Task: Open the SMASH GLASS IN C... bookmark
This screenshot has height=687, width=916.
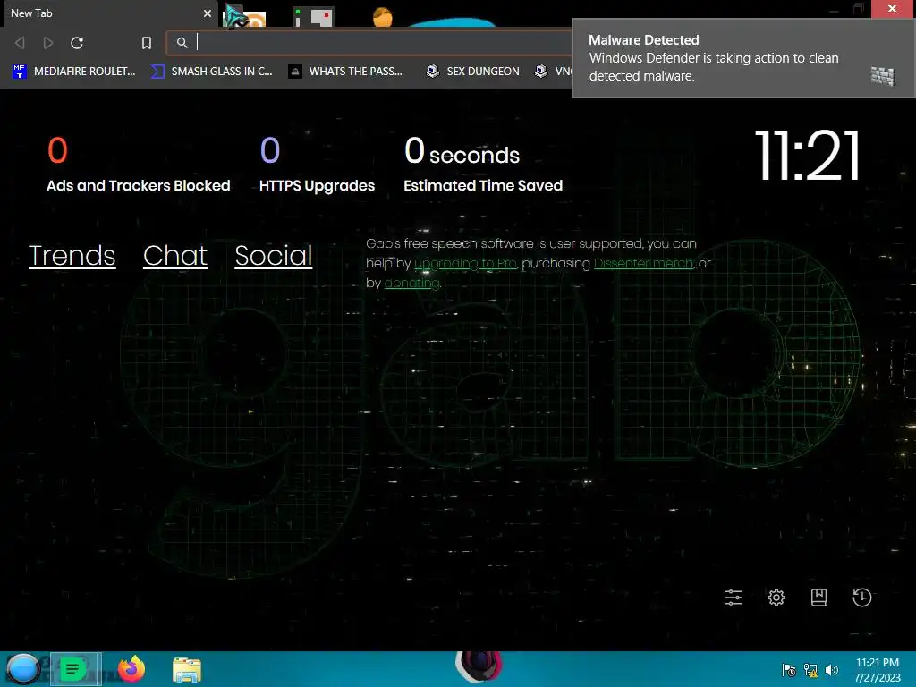Action: [211, 72]
